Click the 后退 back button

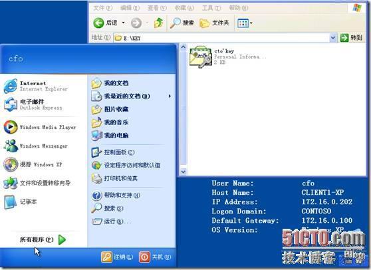point(106,23)
